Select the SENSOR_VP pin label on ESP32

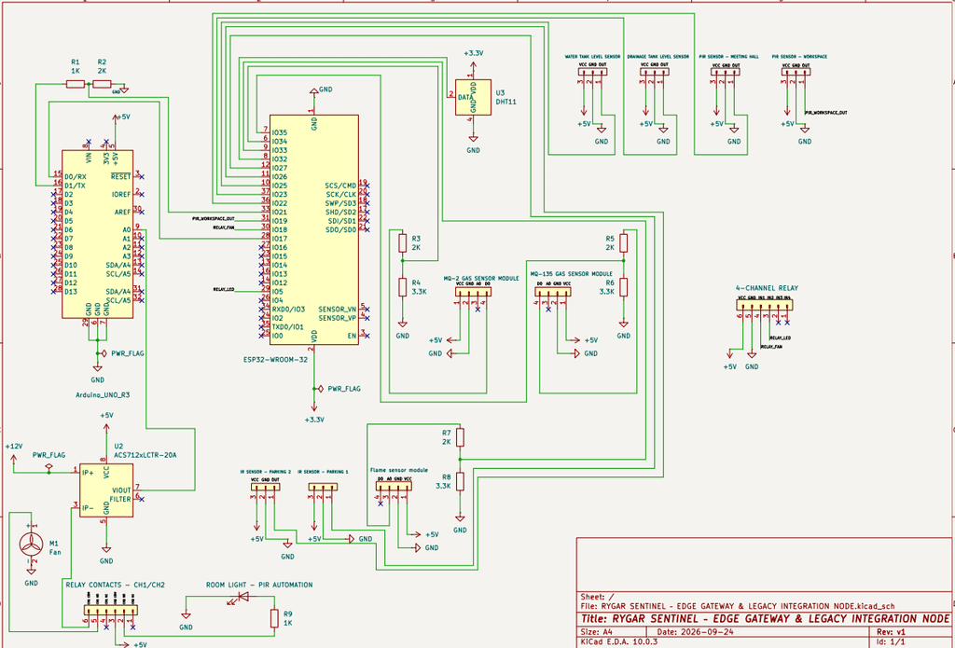pos(337,318)
